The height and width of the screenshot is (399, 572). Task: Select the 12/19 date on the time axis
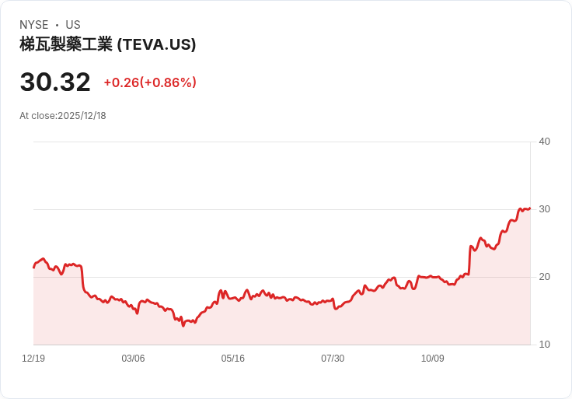(x=33, y=359)
